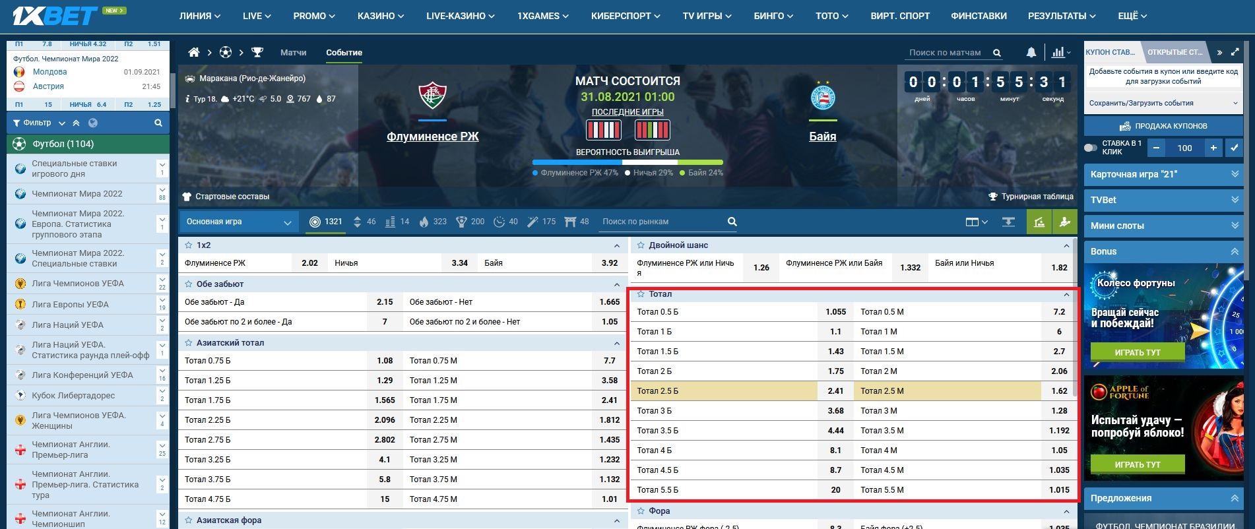Click the fire icon market filter (323)
This screenshot has width=1255, height=529.
point(432,222)
